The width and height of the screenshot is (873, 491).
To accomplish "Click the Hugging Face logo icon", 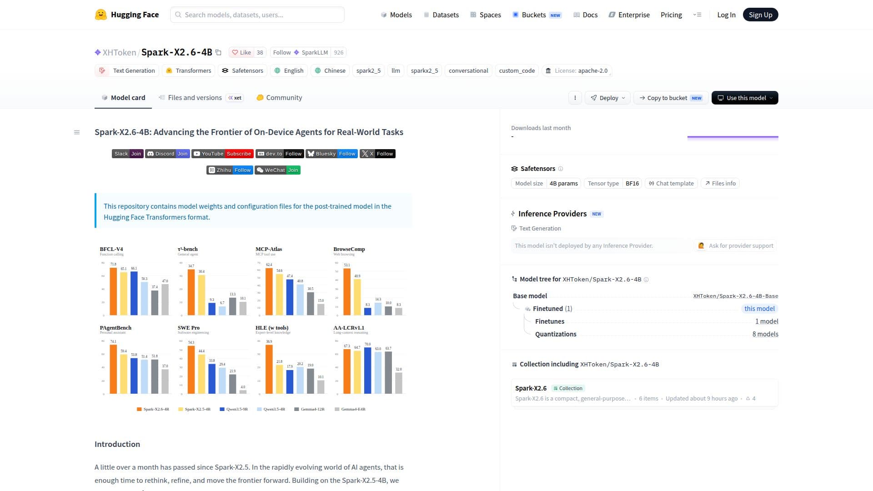I will (100, 15).
